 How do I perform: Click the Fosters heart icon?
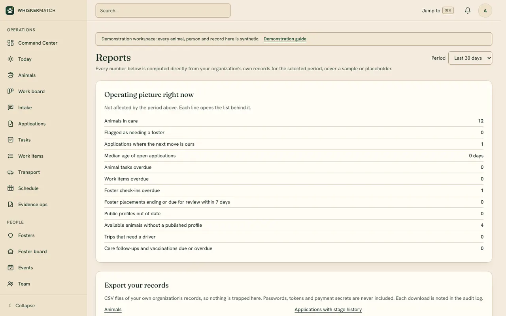click(11, 235)
